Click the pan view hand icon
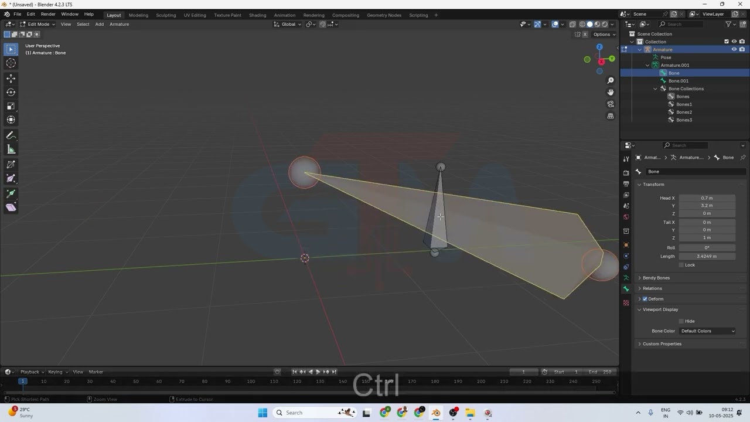 pyautogui.click(x=611, y=92)
